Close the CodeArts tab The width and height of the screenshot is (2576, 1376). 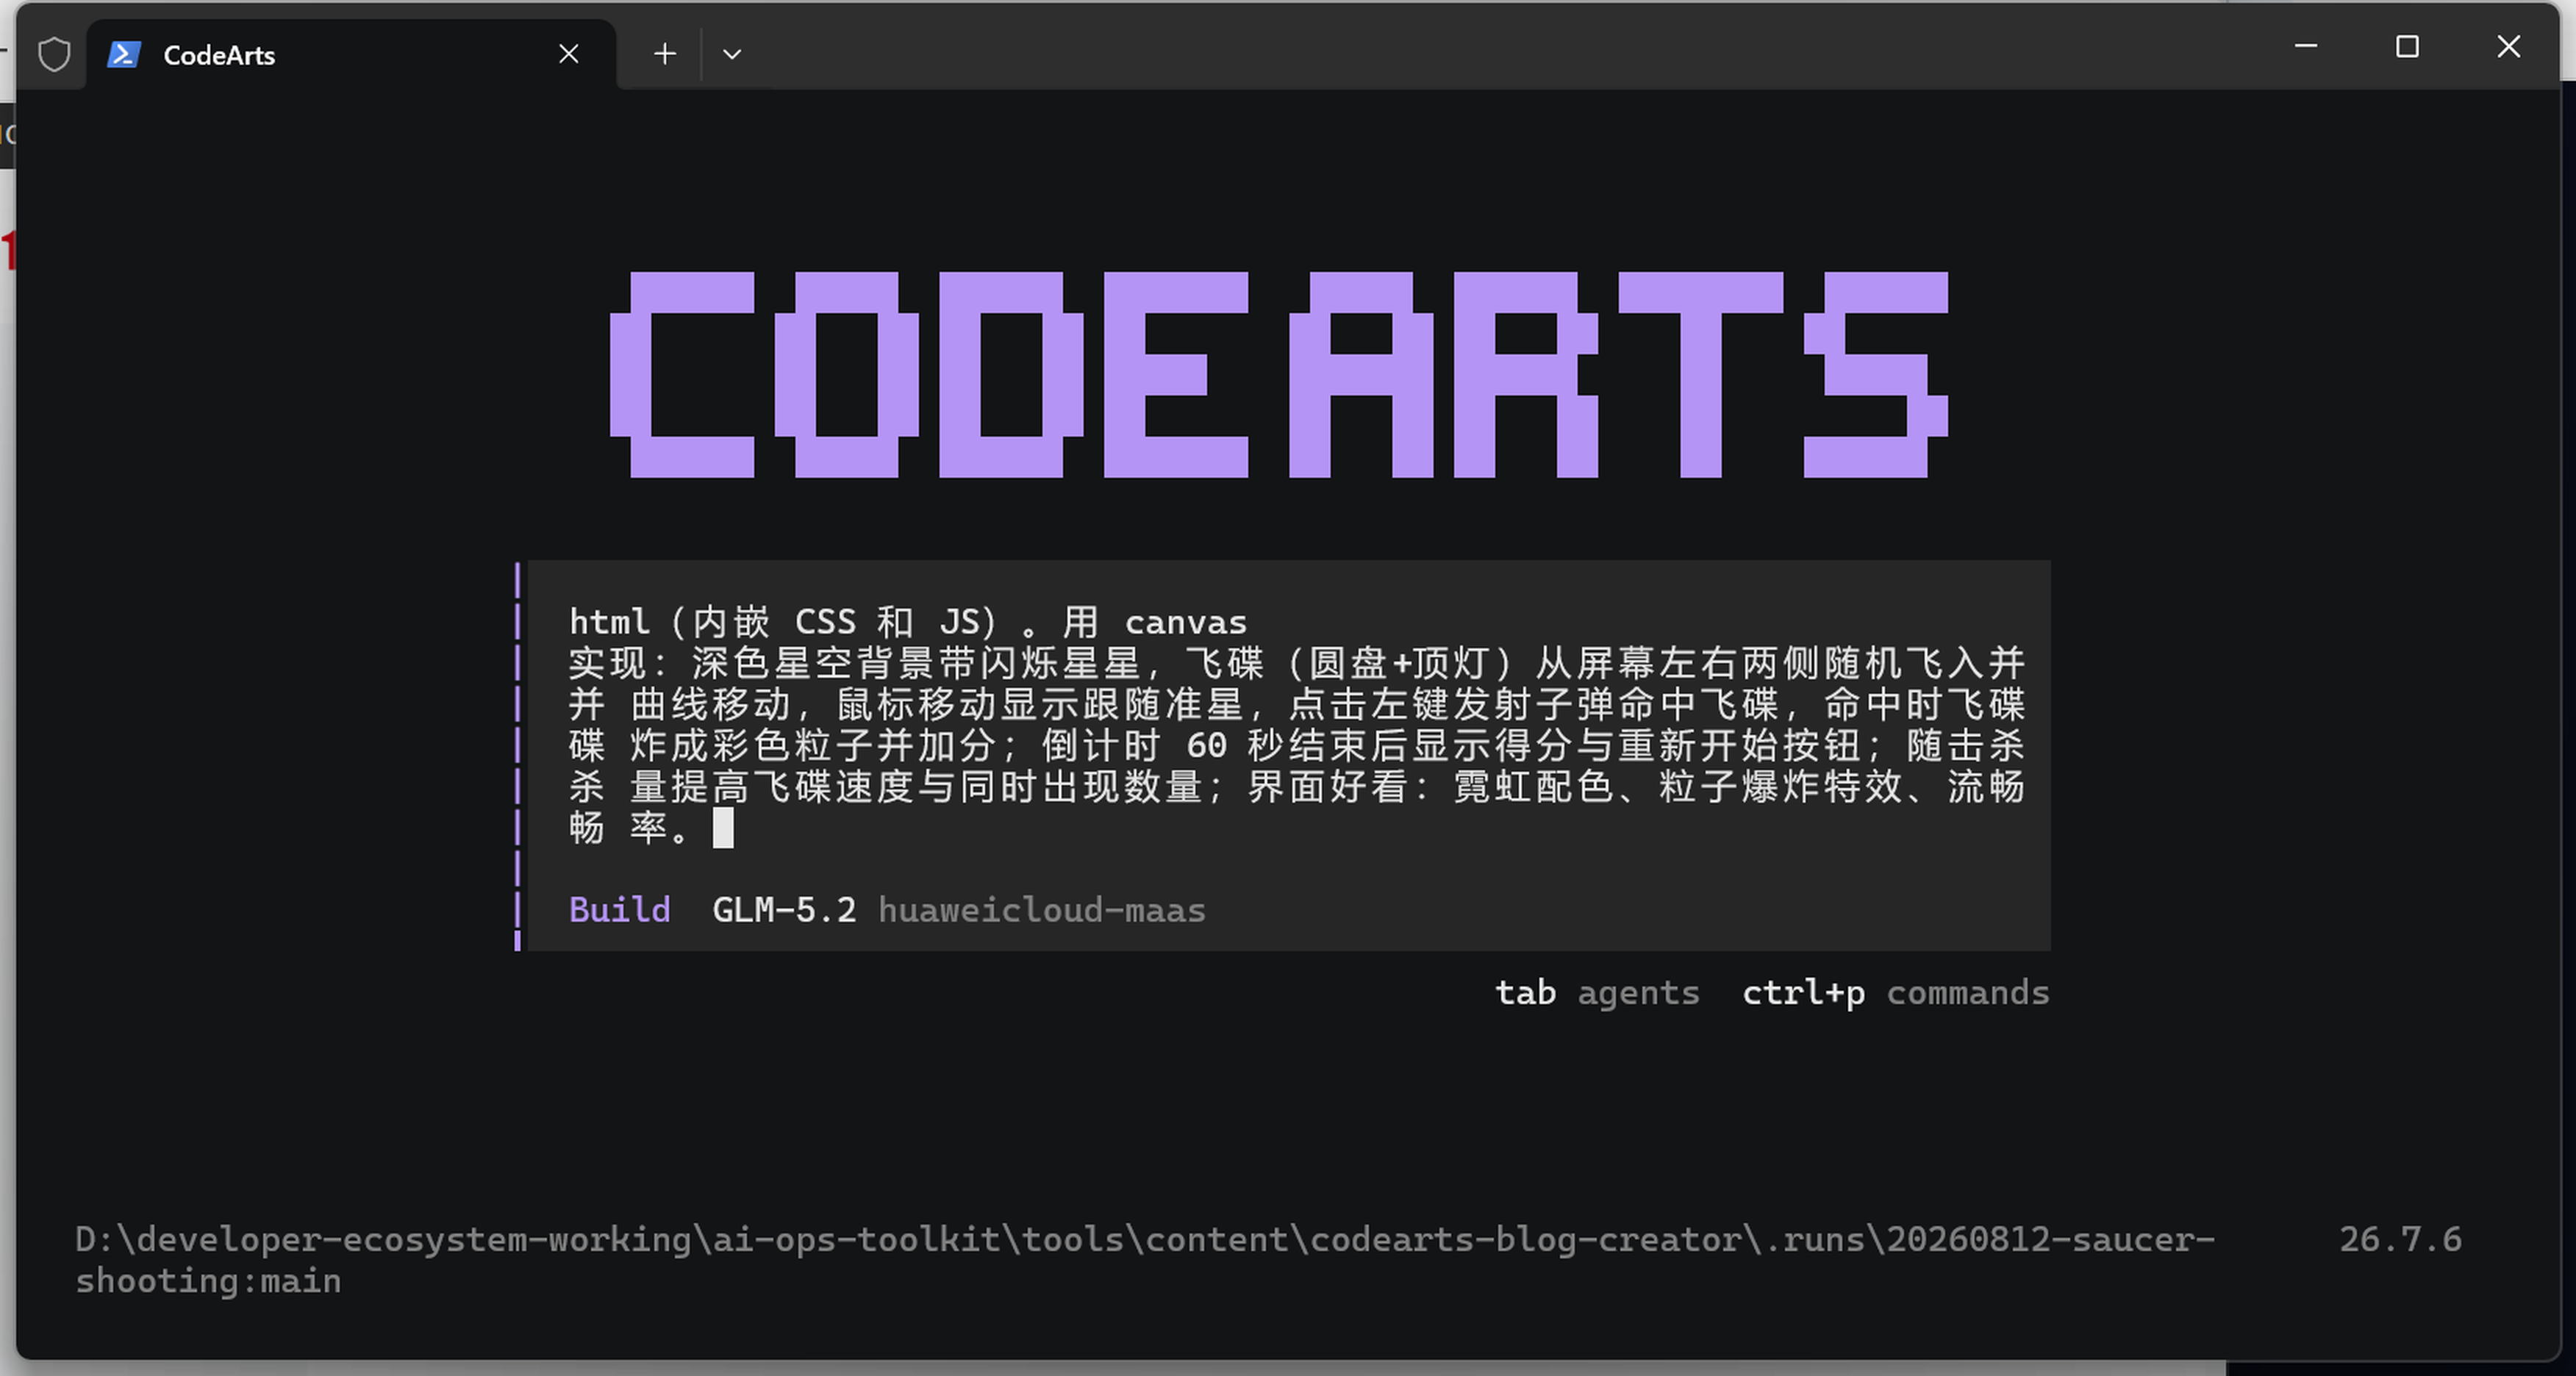[x=569, y=54]
